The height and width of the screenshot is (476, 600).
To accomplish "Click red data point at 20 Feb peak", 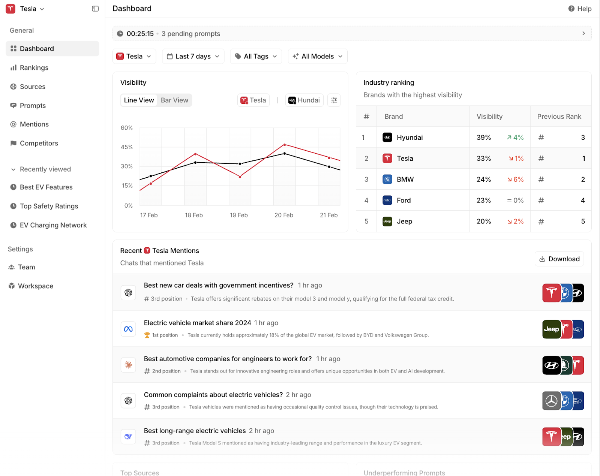I will (285, 145).
